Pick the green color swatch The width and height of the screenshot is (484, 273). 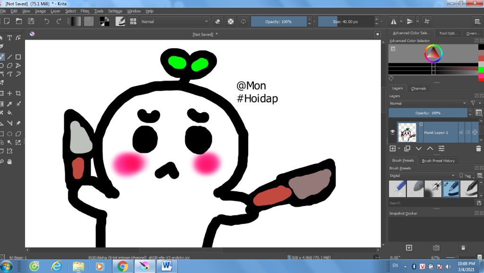point(481,70)
